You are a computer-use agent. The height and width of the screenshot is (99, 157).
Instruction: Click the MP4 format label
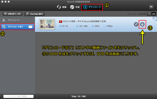[97, 26]
